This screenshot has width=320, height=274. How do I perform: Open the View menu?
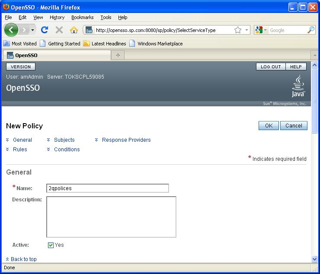(38, 17)
